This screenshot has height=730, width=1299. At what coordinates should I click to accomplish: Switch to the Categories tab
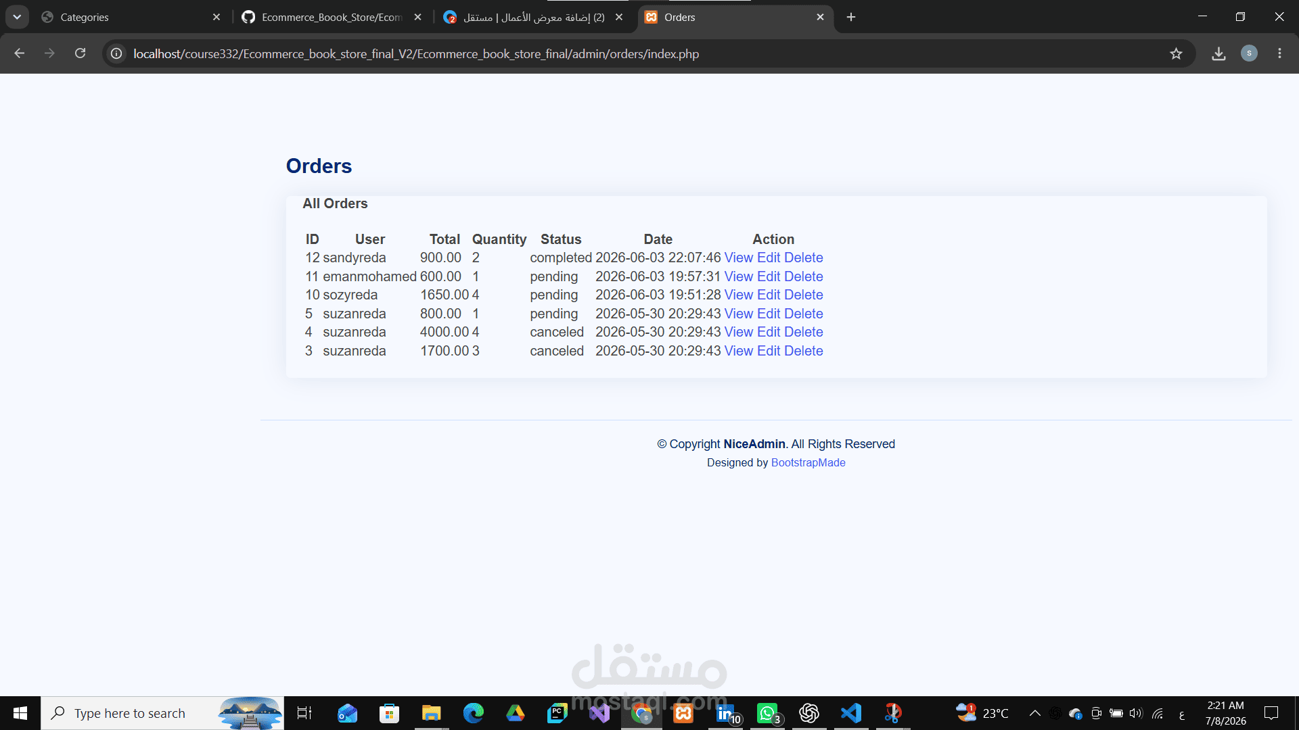click(129, 17)
